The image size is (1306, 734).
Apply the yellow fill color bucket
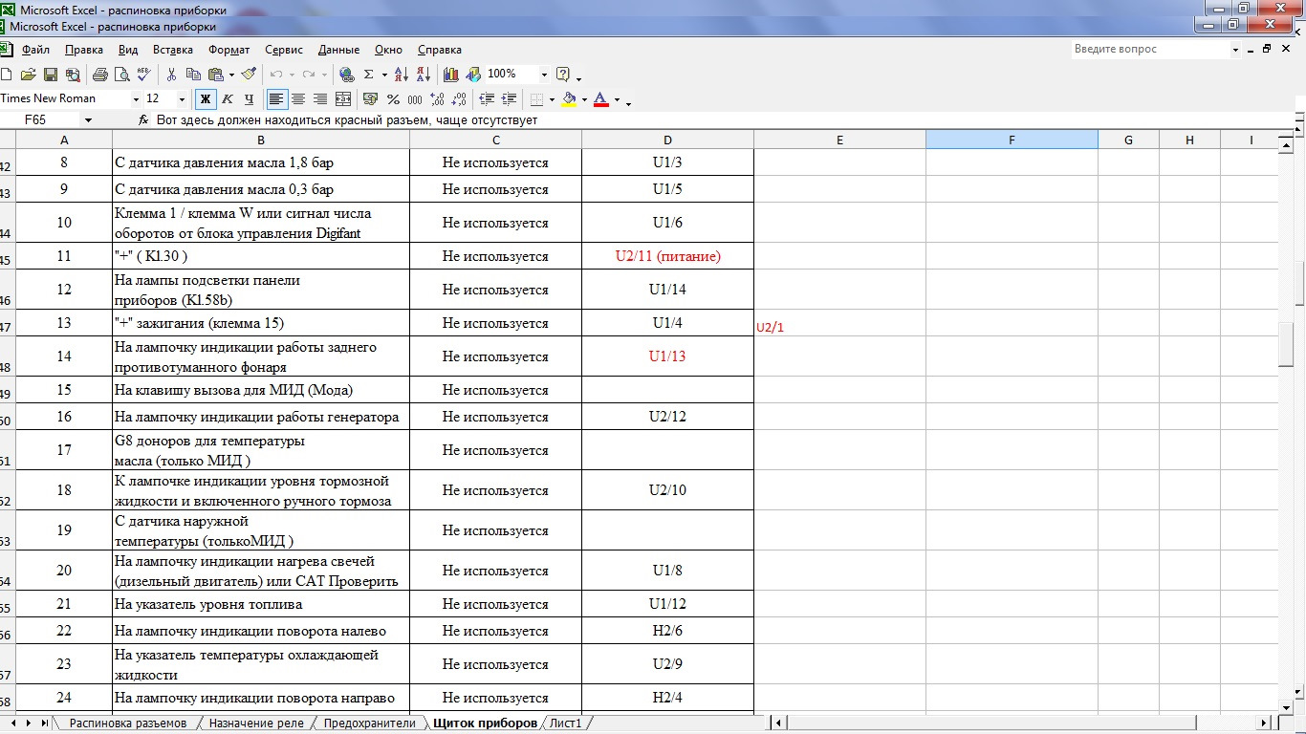pos(569,98)
